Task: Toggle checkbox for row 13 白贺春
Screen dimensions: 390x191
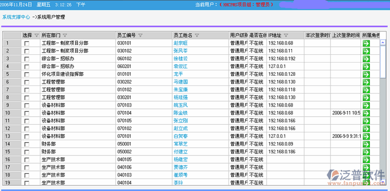Action: tap(27, 137)
